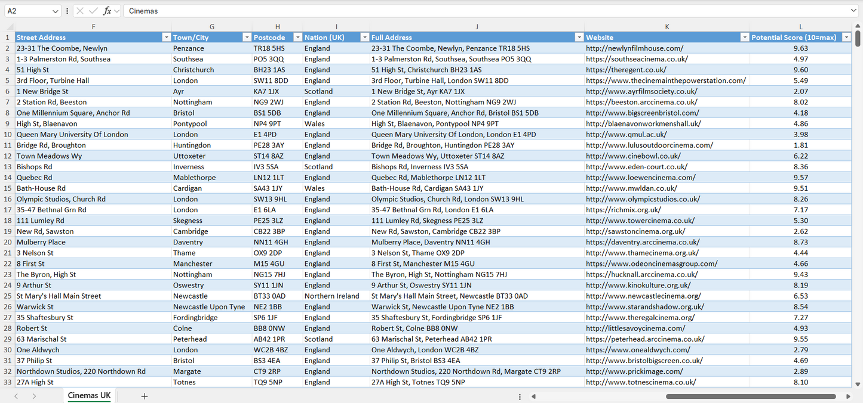
Task: Open the sheet options kebab at bottom right
Action: coord(519,395)
